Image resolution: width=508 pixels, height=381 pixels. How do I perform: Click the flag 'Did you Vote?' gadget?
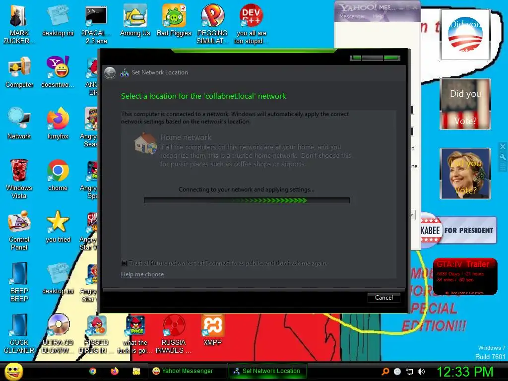[465, 104]
